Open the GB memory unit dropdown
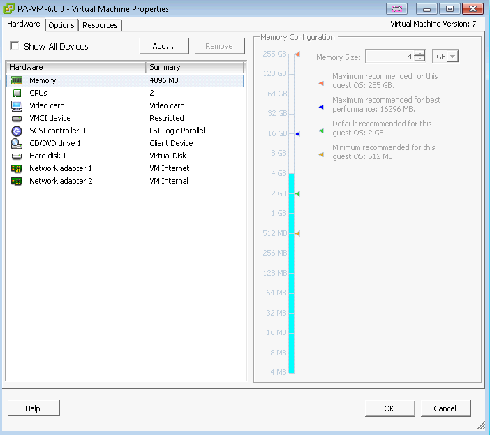The height and width of the screenshot is (435, 490). [453, 57]
